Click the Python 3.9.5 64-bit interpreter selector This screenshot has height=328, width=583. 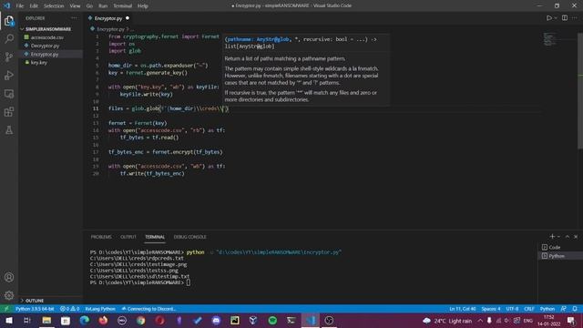tap(35, 309)
